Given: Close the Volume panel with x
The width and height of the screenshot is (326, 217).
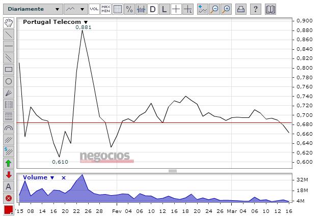Looking at the screenshot, I should [x=64, y=178].
